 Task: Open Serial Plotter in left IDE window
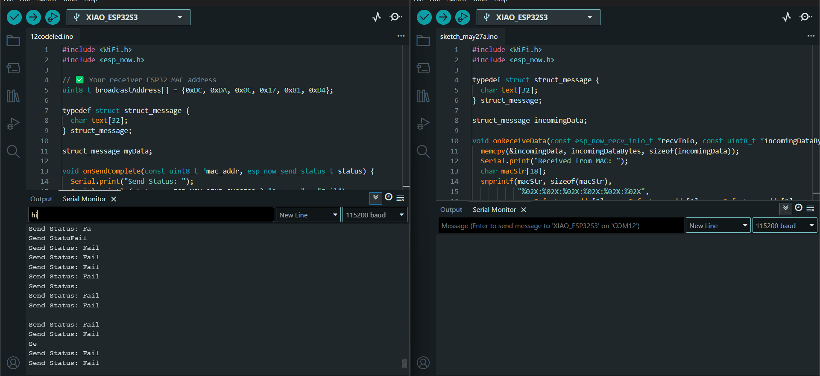tap(376, 17)
